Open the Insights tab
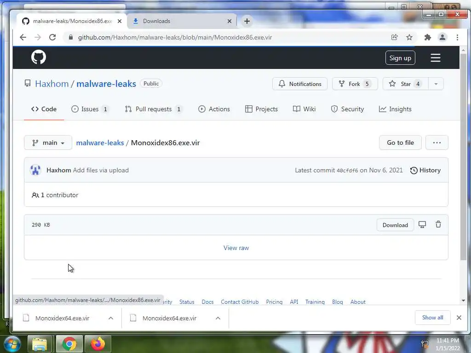The image size is (471, 353). (x=395, y=109)
